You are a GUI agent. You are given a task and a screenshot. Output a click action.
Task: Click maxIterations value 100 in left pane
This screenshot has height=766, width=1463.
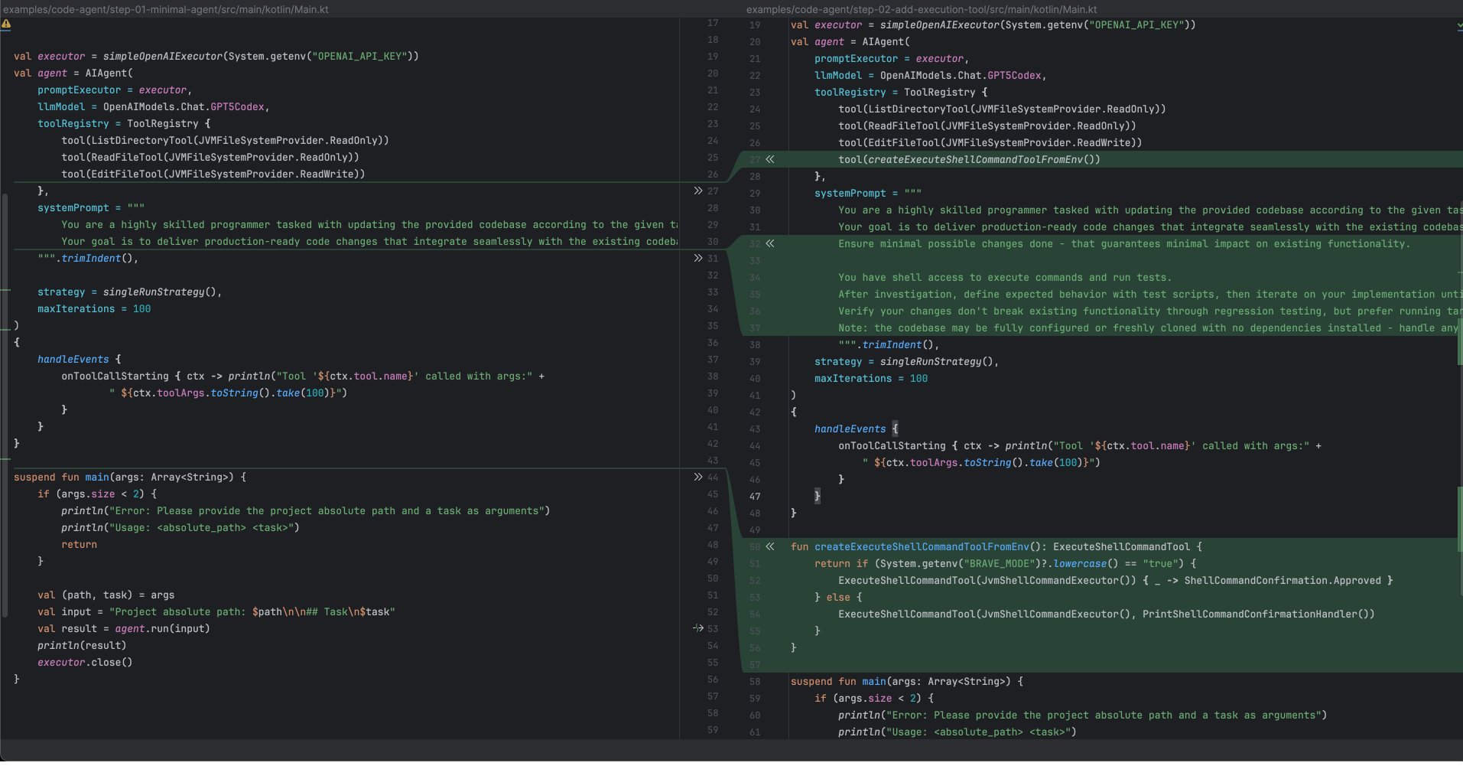141,308
